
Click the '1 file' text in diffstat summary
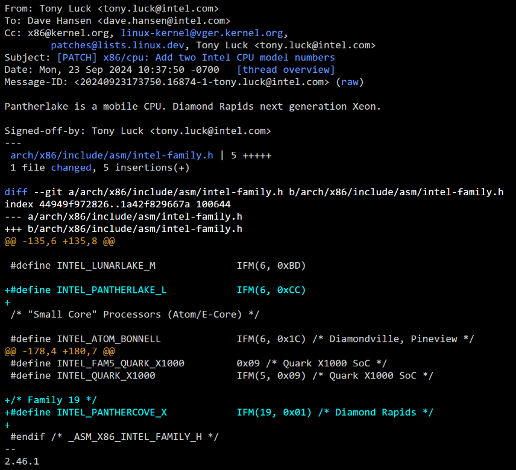point(28,168)
